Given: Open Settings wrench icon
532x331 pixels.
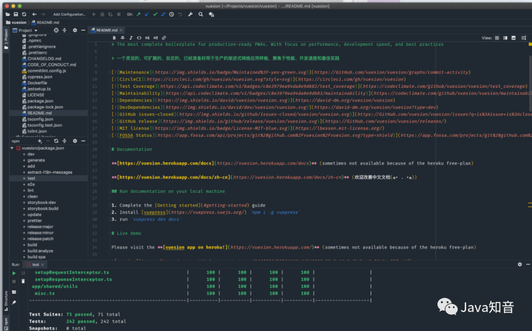Looking at the screenshot, I should [x=190, y=14].
